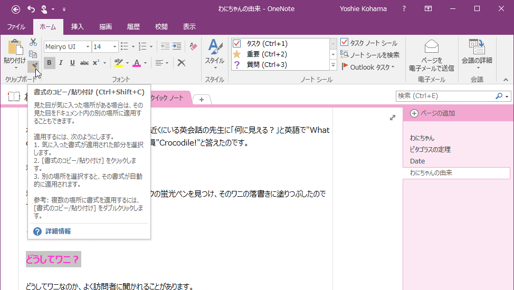Open ribbon display options icon
The height and width of the screenshot is (290, 514).
pyautogui.click(x=428, y=9)
